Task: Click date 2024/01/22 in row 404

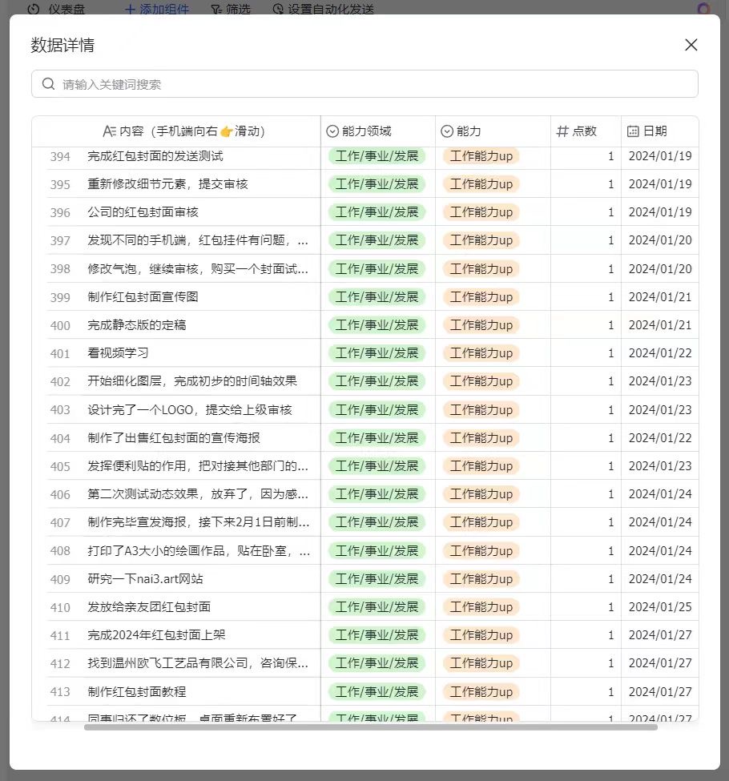Action: click(x=660, y=438)
